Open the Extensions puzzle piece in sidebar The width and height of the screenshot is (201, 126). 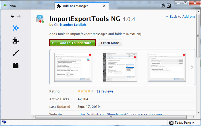(x=16, y=41)
